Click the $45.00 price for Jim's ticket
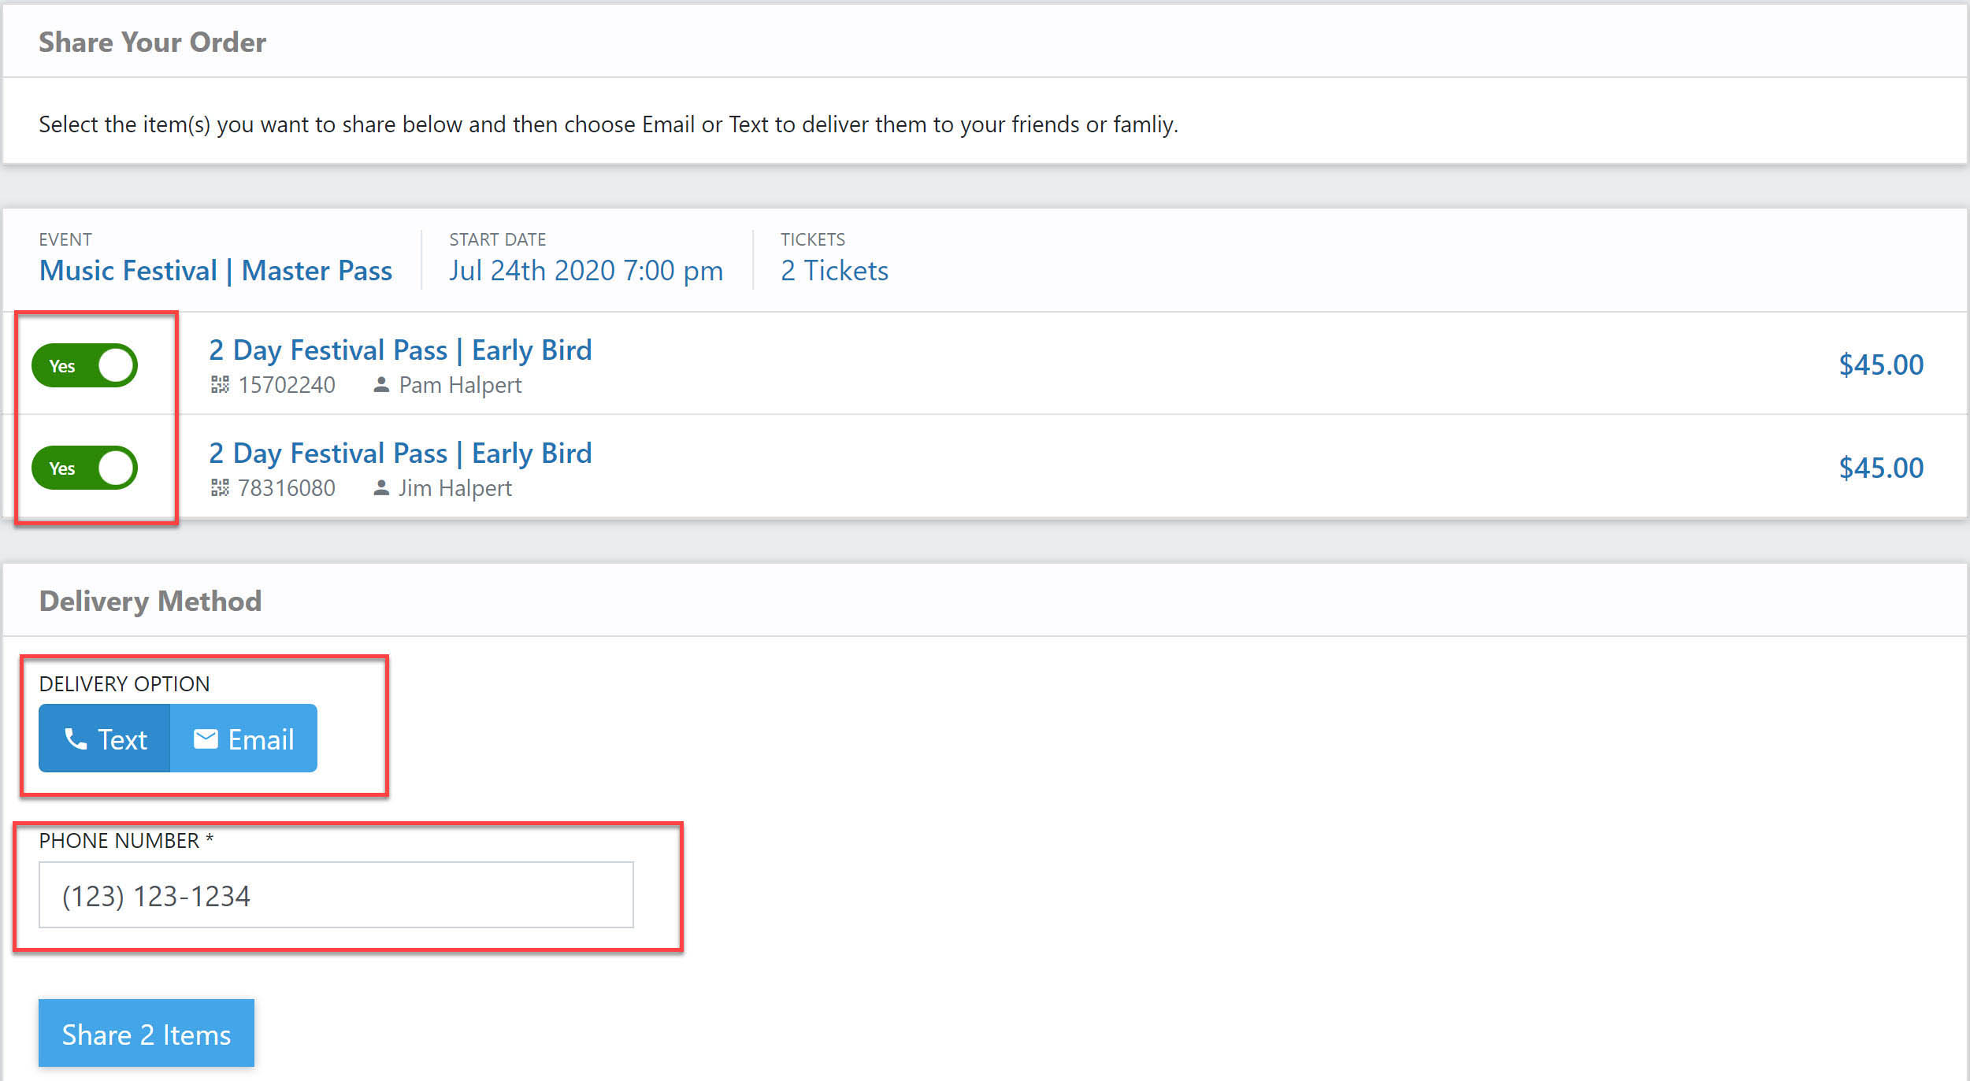 point(1881,468)
